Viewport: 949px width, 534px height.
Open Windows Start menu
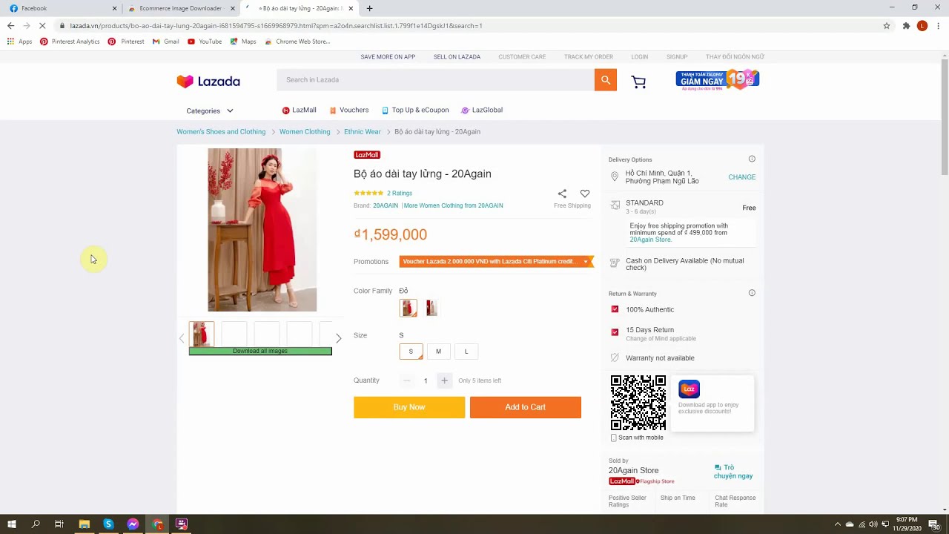pos(12,524)
